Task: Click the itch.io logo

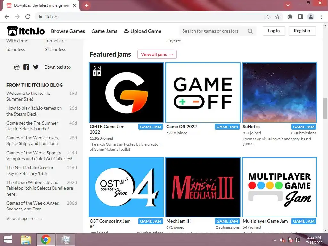Action: [26, 31]
